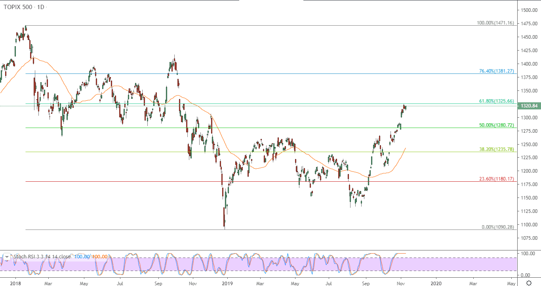
Task: Click the 0.00 label on Stoch RSI scale
Action: pyautogui.click(x=526, y=275)
